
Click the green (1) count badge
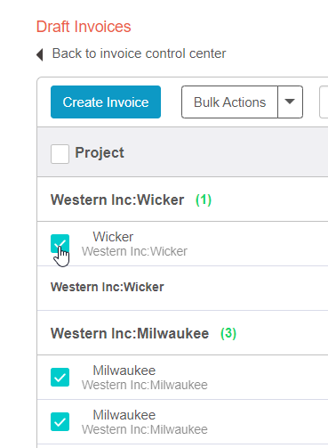coord(204,200)
